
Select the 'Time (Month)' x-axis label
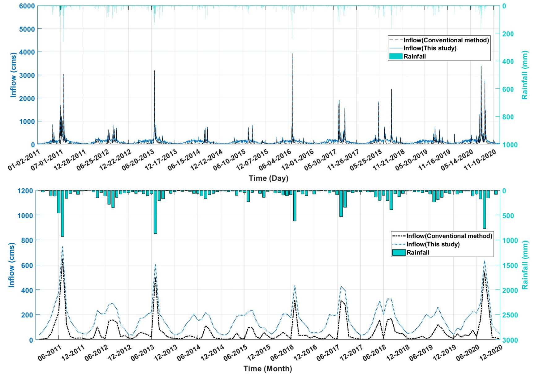[268, 369]
